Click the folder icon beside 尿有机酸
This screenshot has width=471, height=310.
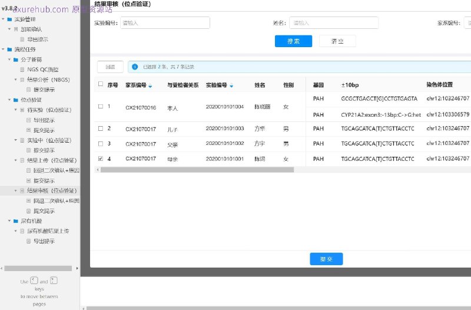coord(16,221)
